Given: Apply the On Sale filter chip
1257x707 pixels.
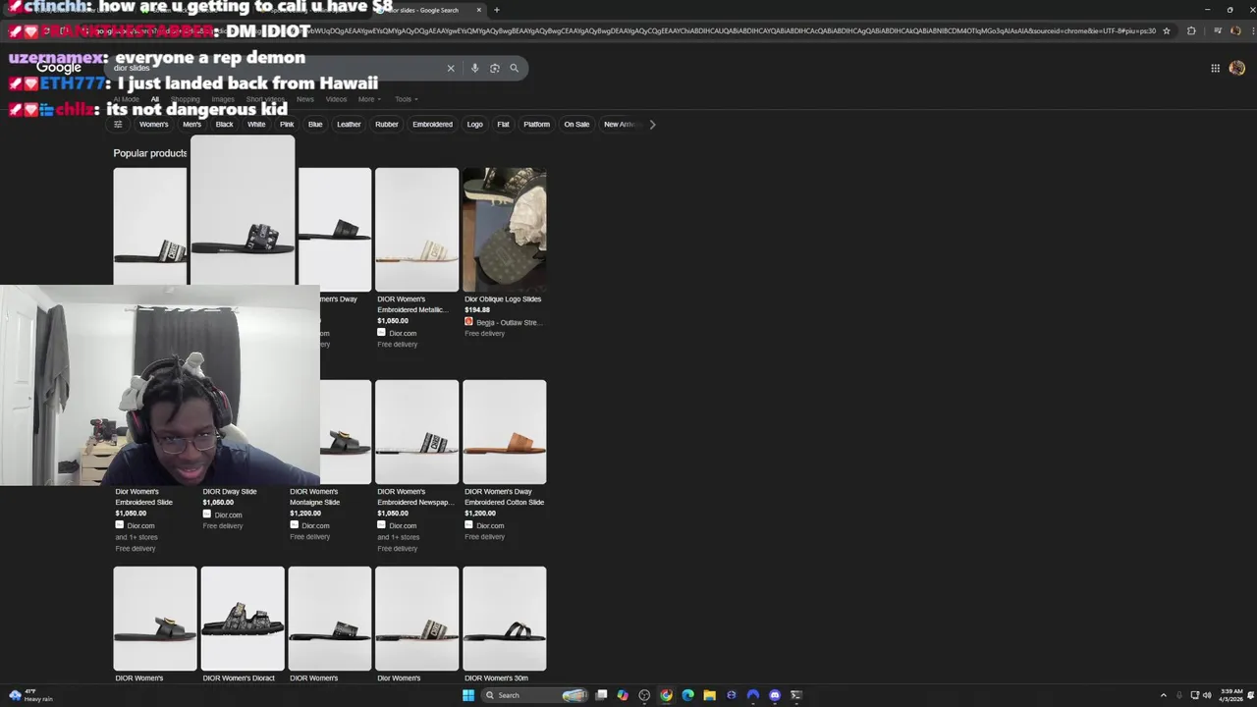Looking at the screenshot, I should [576, 125].
